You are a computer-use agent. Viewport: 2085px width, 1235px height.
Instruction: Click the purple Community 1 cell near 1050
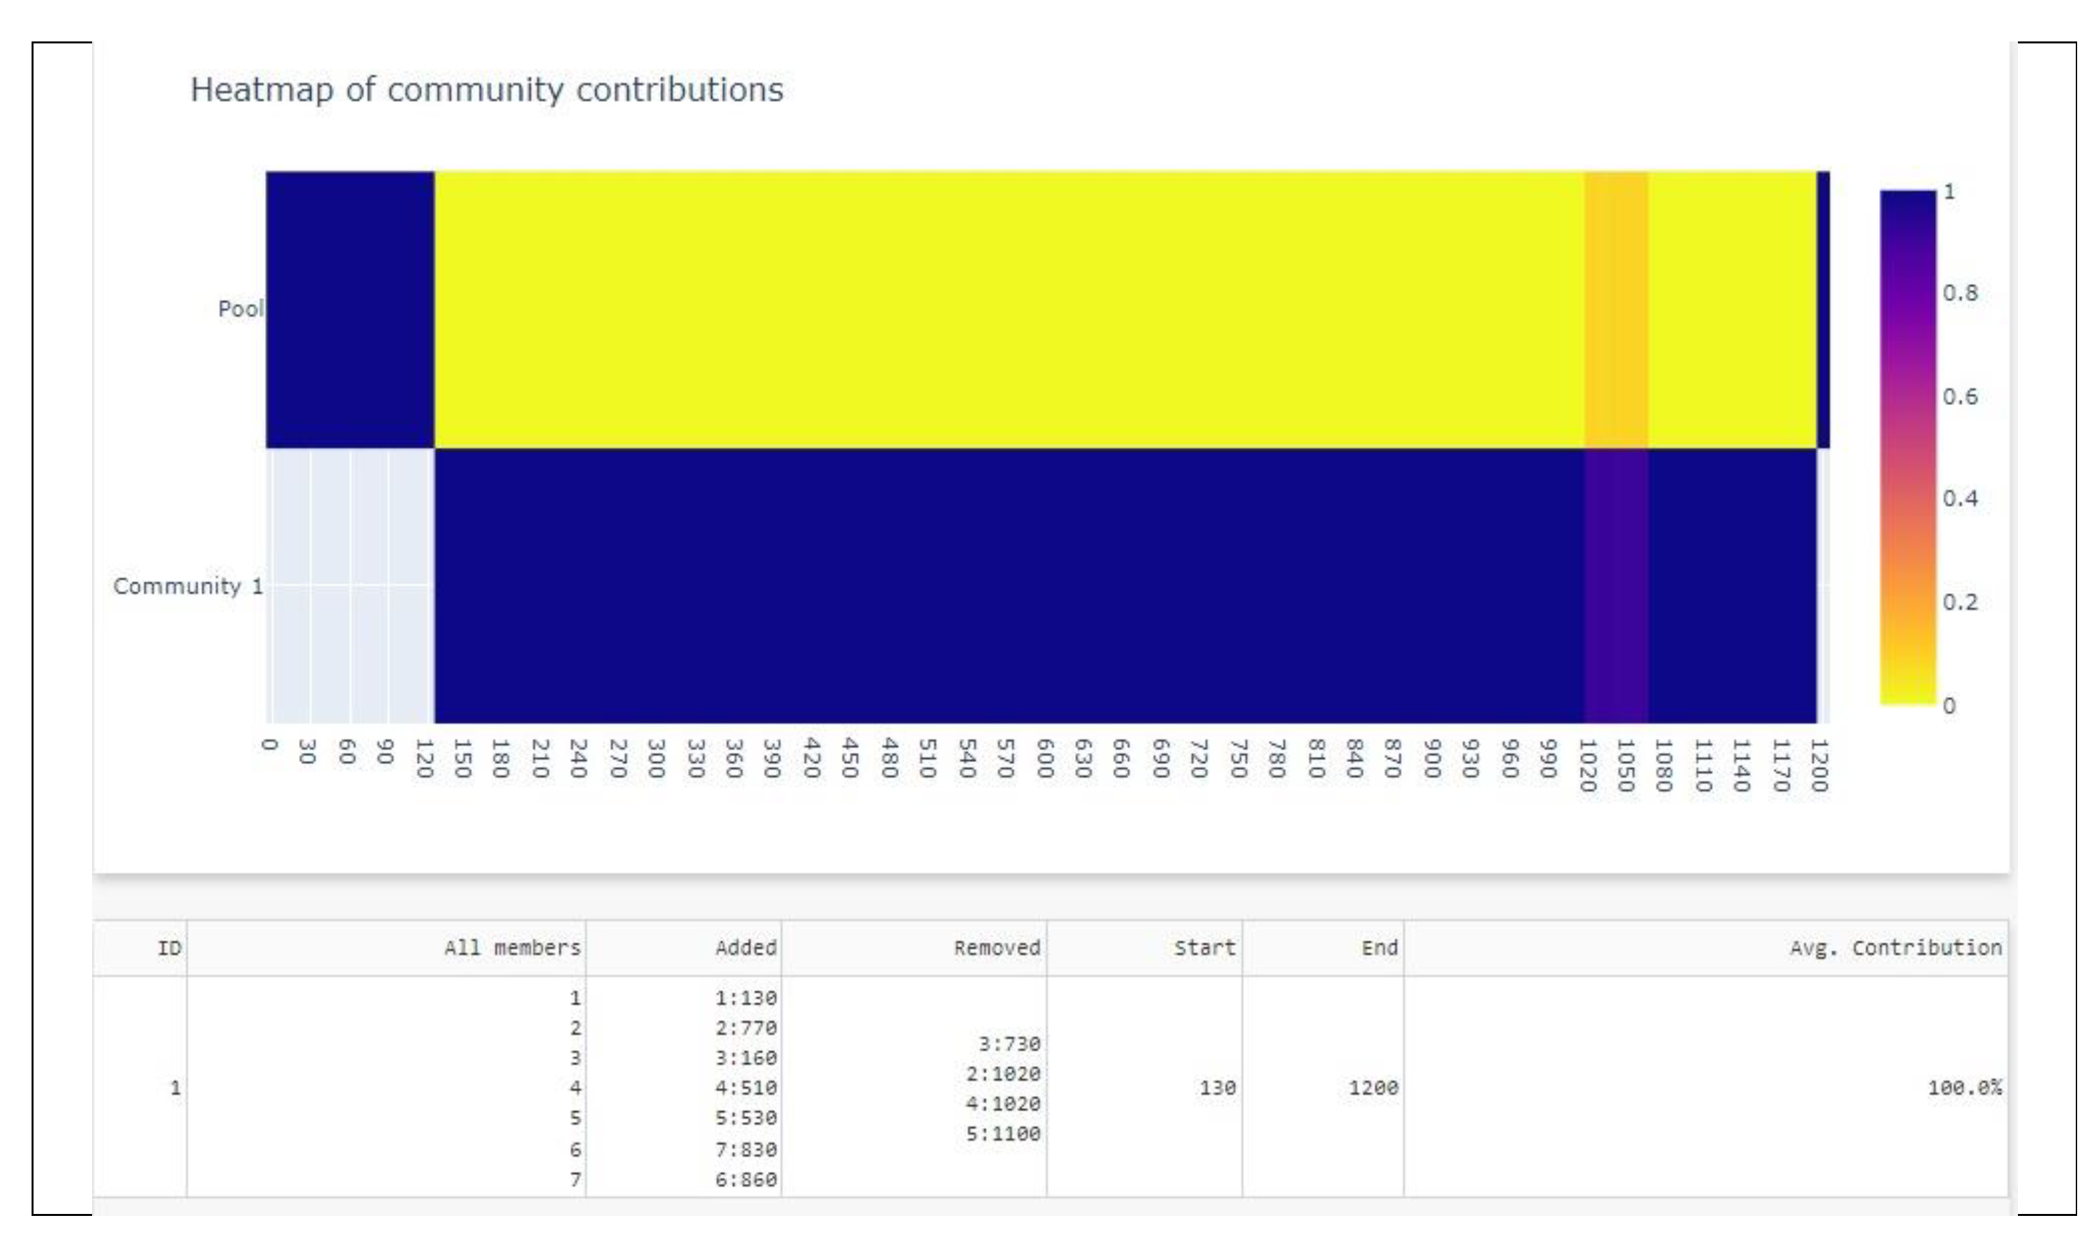[1616, 586]
